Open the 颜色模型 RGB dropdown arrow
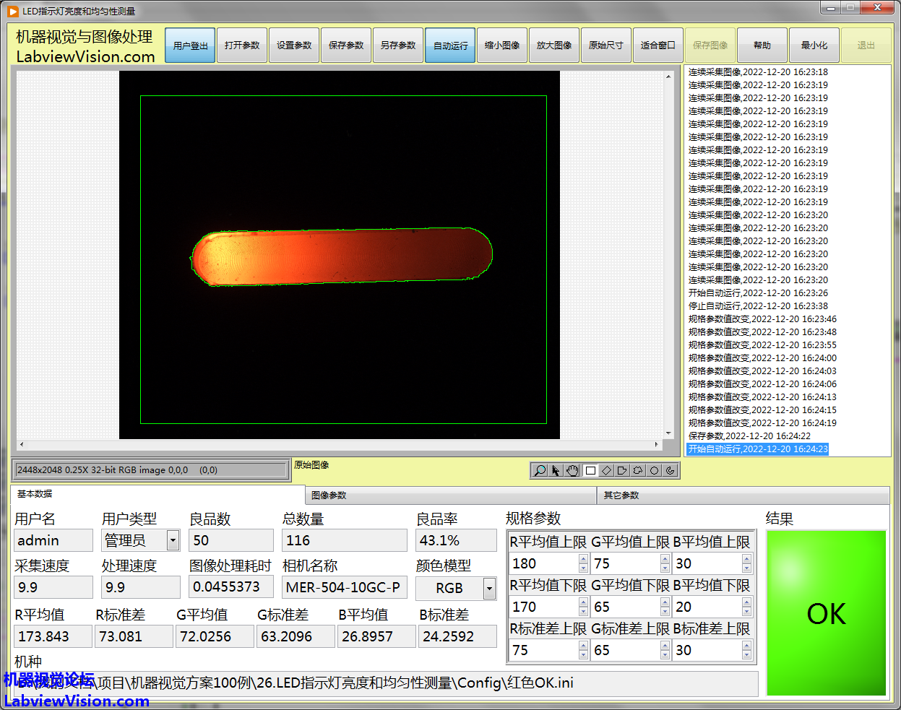 (x=489, y=589)
